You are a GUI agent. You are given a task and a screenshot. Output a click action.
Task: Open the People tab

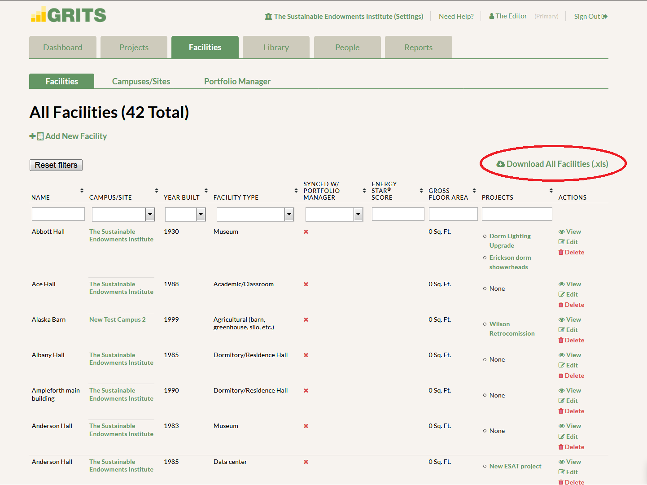click(x=347, y=47)
